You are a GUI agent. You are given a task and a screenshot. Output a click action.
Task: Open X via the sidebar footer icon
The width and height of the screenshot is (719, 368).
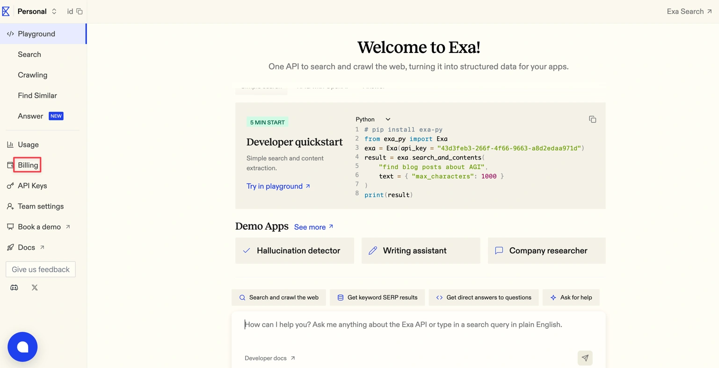click(x=34, y=287)
